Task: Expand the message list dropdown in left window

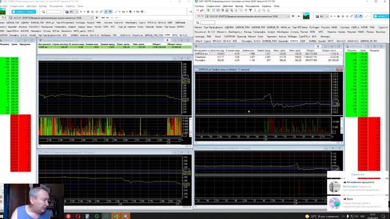Action: point(92,18)
